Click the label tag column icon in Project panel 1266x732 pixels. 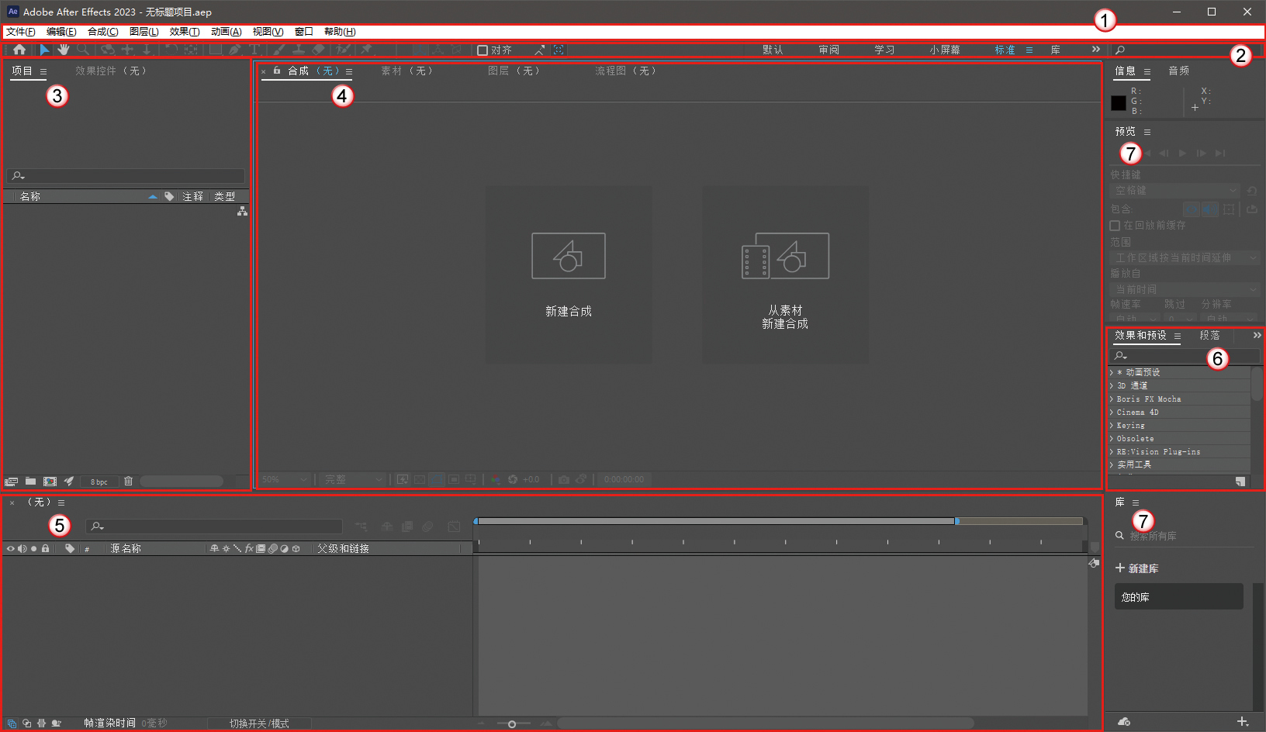(x=169, y=197)
